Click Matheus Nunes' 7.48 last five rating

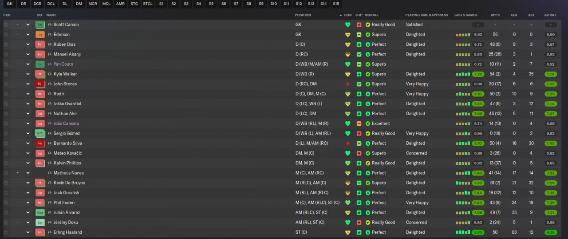click(x=478, y=173)
